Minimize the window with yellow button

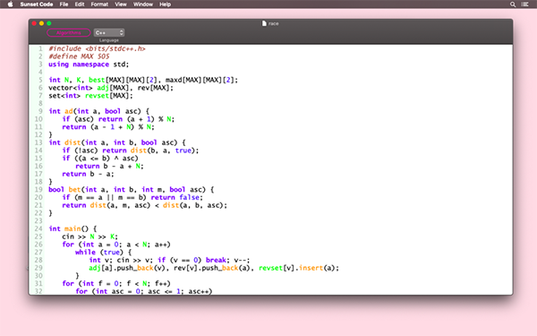pos(41,23)
